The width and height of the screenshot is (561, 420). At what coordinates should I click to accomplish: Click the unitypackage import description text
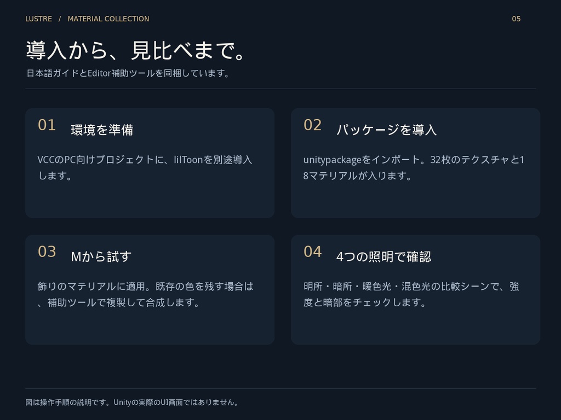(414, 167)
